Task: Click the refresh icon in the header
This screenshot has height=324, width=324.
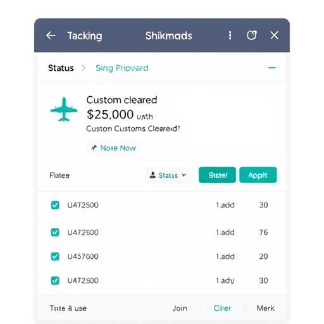Action: coord(252,35)
